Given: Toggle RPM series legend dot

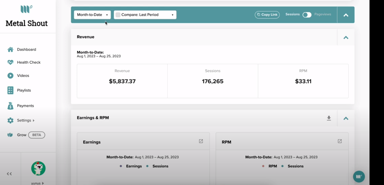Looking at the screenshot, I should (x=263, y=166).
